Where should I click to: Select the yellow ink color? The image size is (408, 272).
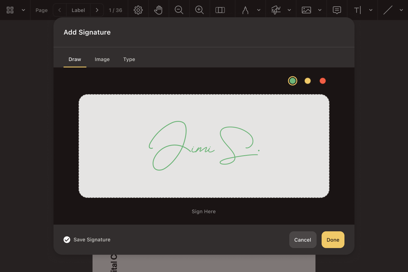tap(308, 81)
